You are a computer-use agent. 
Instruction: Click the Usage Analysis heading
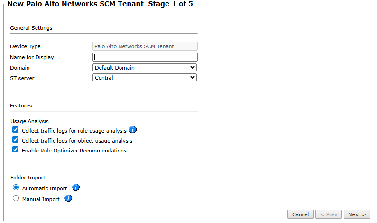tap(29, 121)
